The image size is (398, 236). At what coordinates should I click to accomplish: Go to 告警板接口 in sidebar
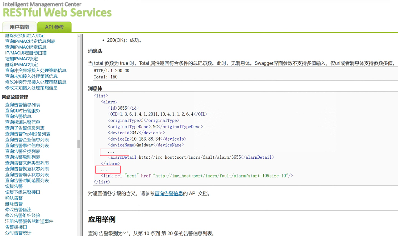[x=16, y=227]
